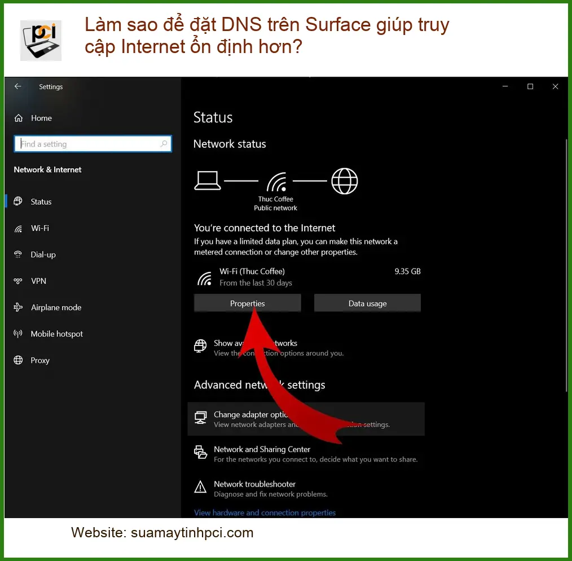The height and width of the screenshot is (561, 572).
Task: Minimize the Settings window
Action: [505, 86]
